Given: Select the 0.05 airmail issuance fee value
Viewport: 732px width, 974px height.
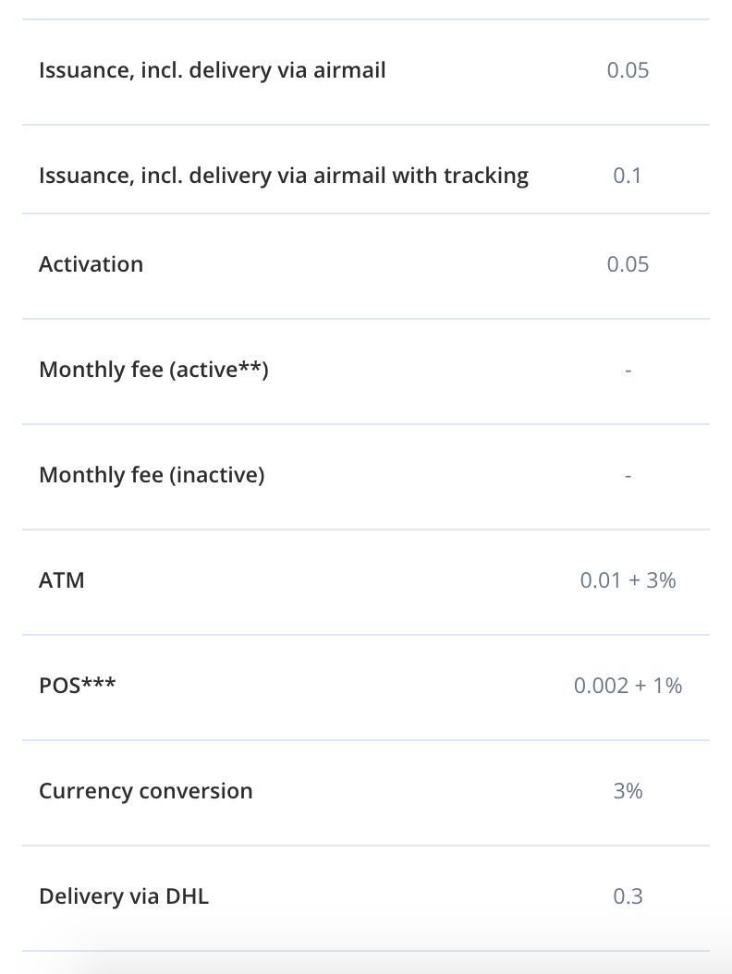Looking at the screenshot, I should (628, 70).
